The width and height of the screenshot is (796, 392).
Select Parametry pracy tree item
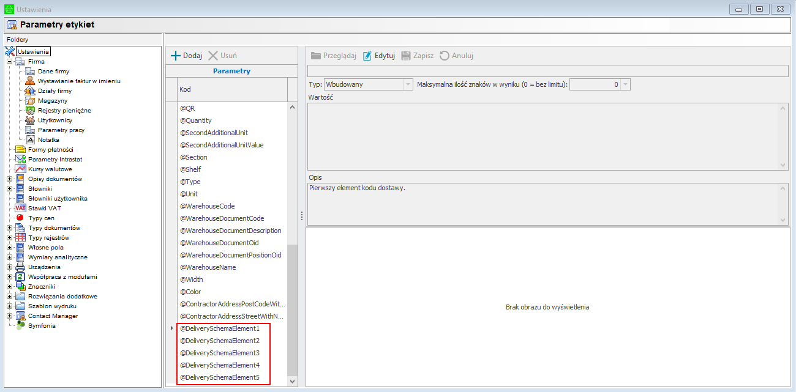click(61, 130)
